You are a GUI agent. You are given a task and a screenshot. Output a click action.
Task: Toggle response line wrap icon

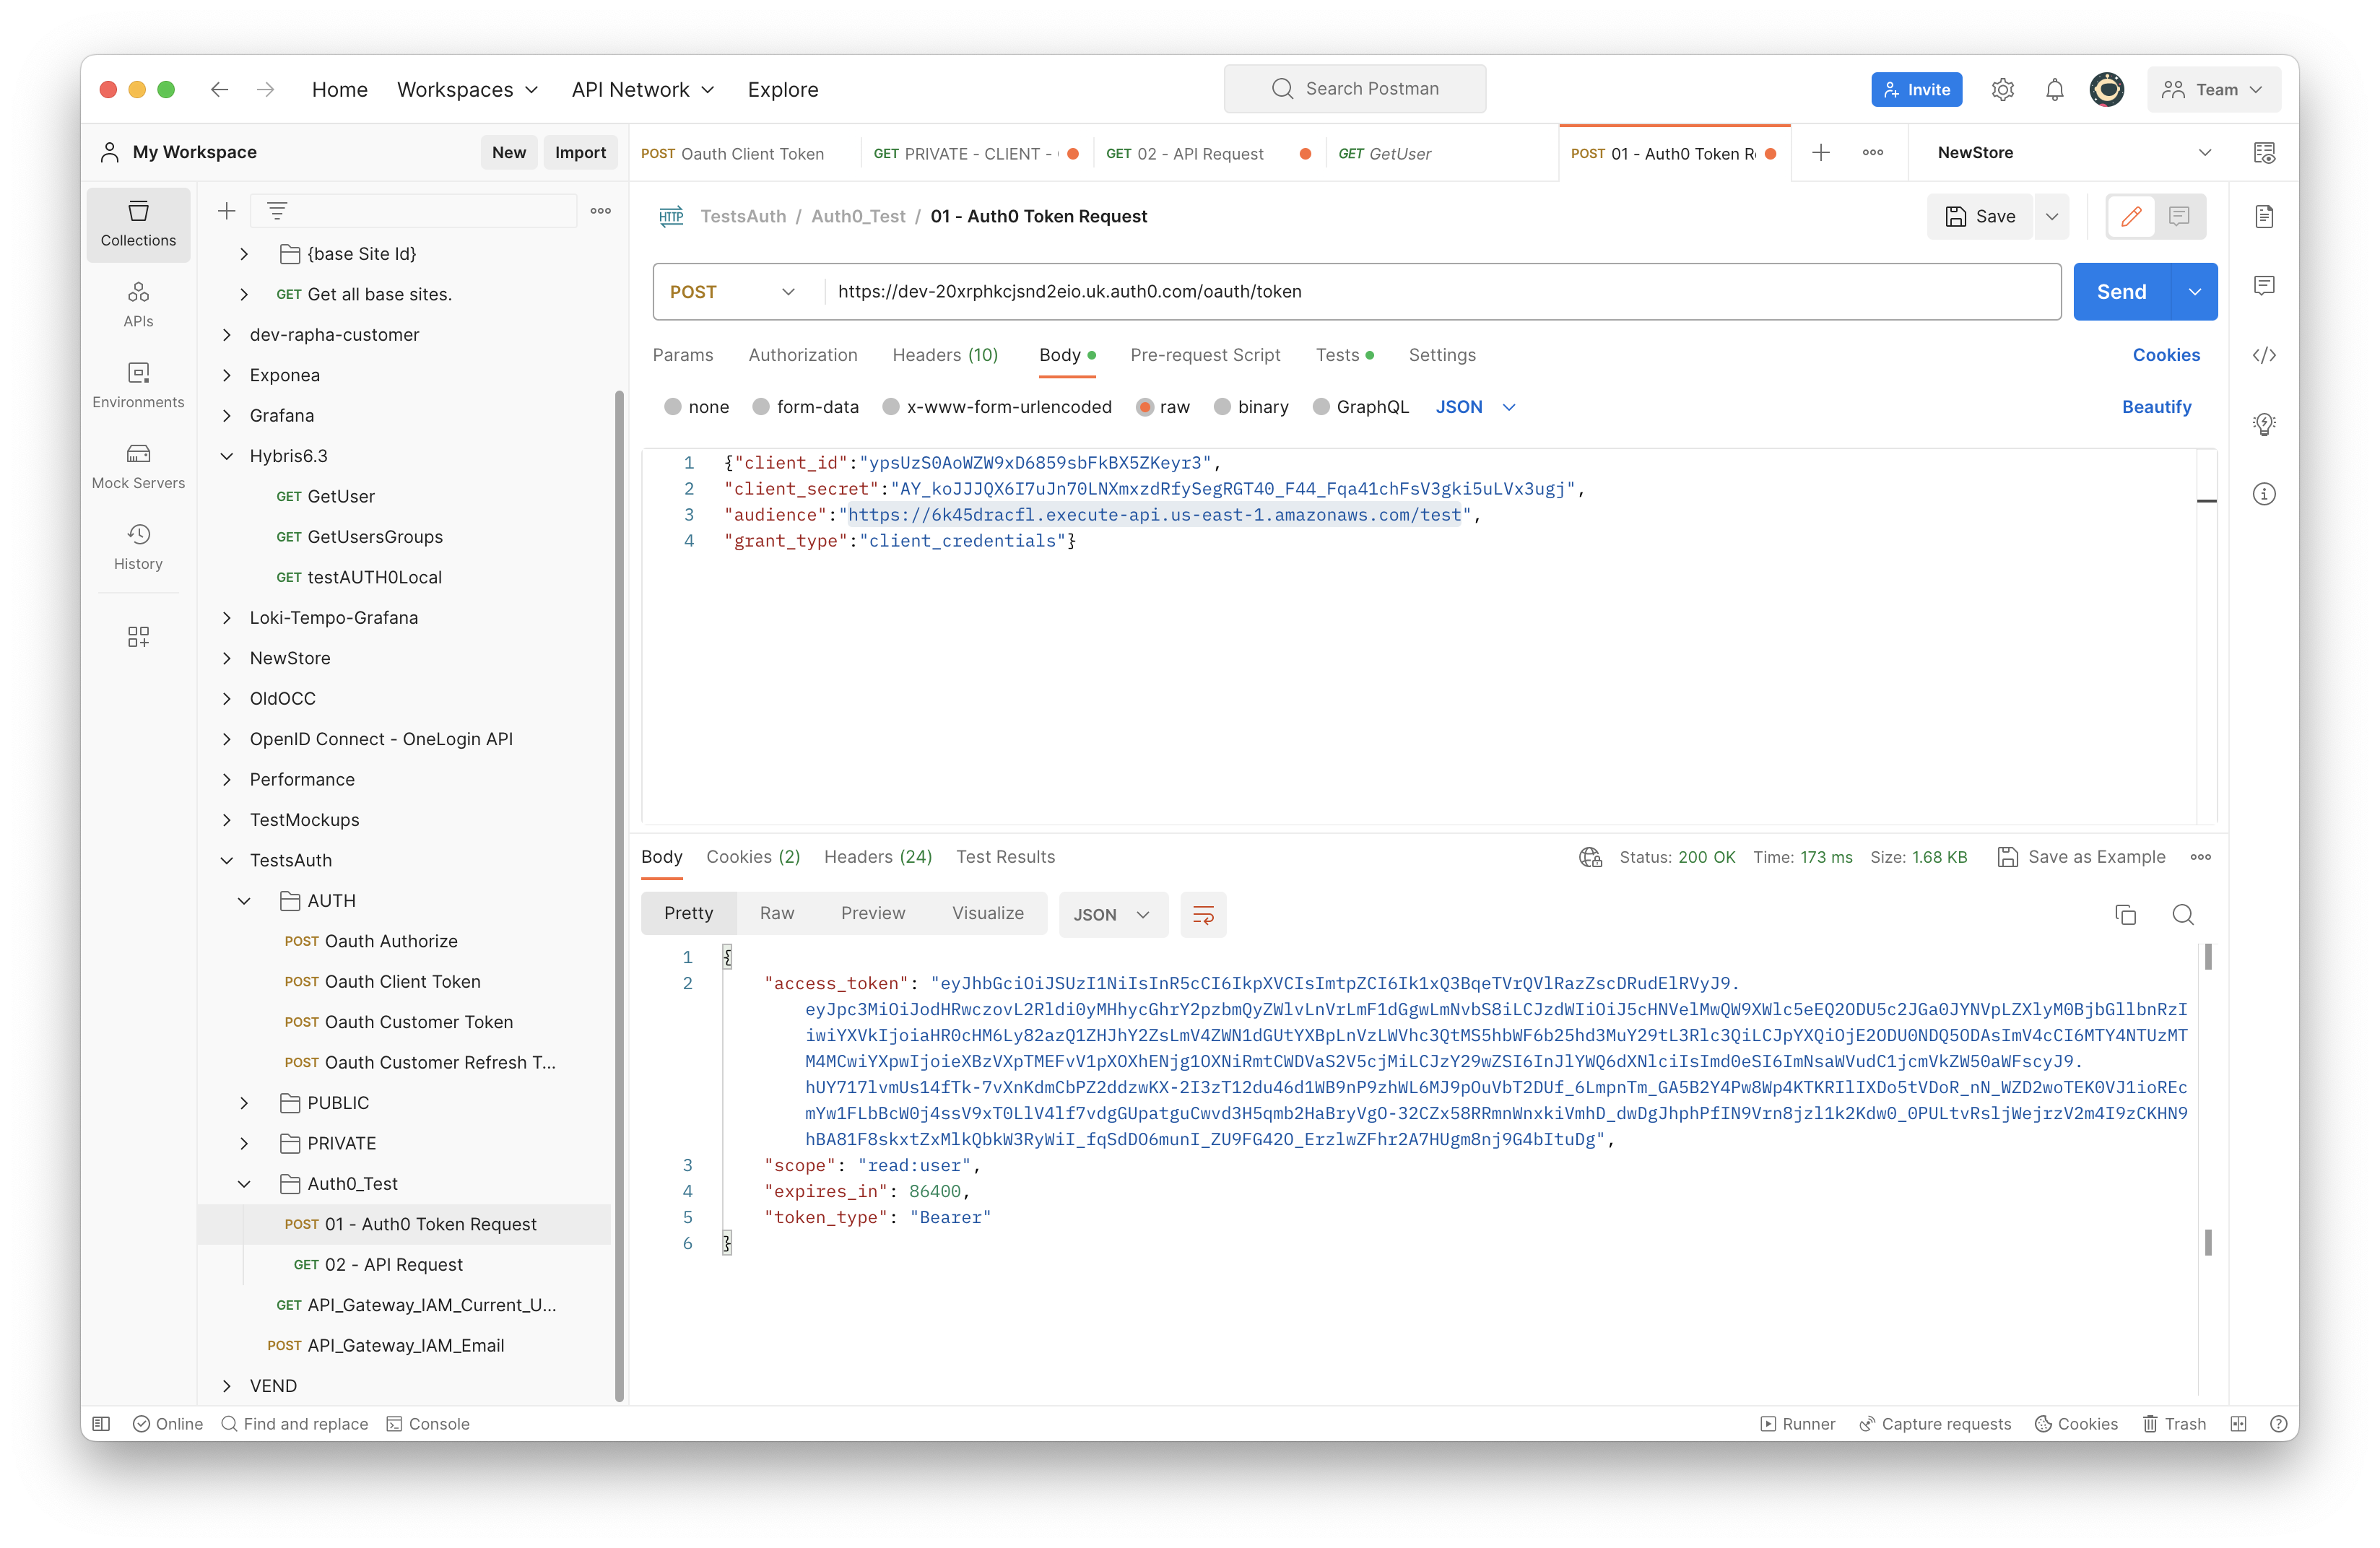(x=1203, y=914)
